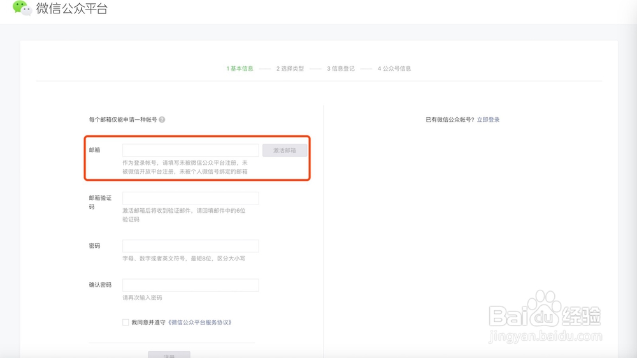Click the text 每个邮箱仅能申请一种帐号
Screen dimensions: 637x358
[x=123, y=120]
